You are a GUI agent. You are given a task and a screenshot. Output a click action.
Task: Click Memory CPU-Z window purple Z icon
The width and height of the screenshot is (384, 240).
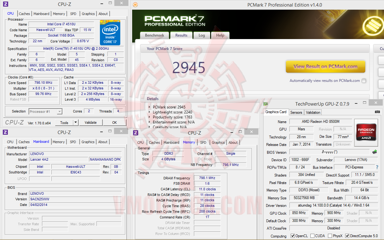(136, 133)
